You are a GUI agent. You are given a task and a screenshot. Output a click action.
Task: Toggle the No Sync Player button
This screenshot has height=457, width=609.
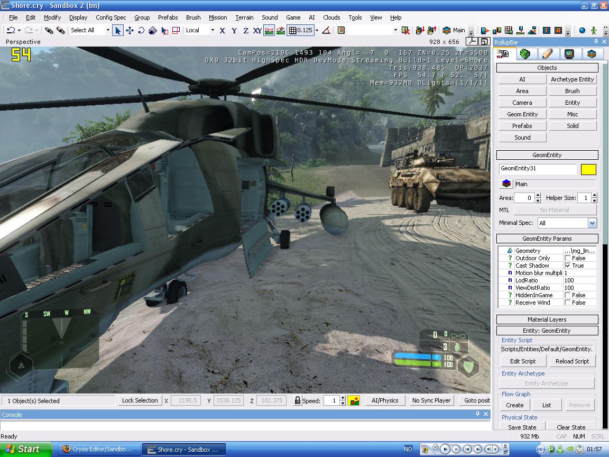click(x=431, y=400)
